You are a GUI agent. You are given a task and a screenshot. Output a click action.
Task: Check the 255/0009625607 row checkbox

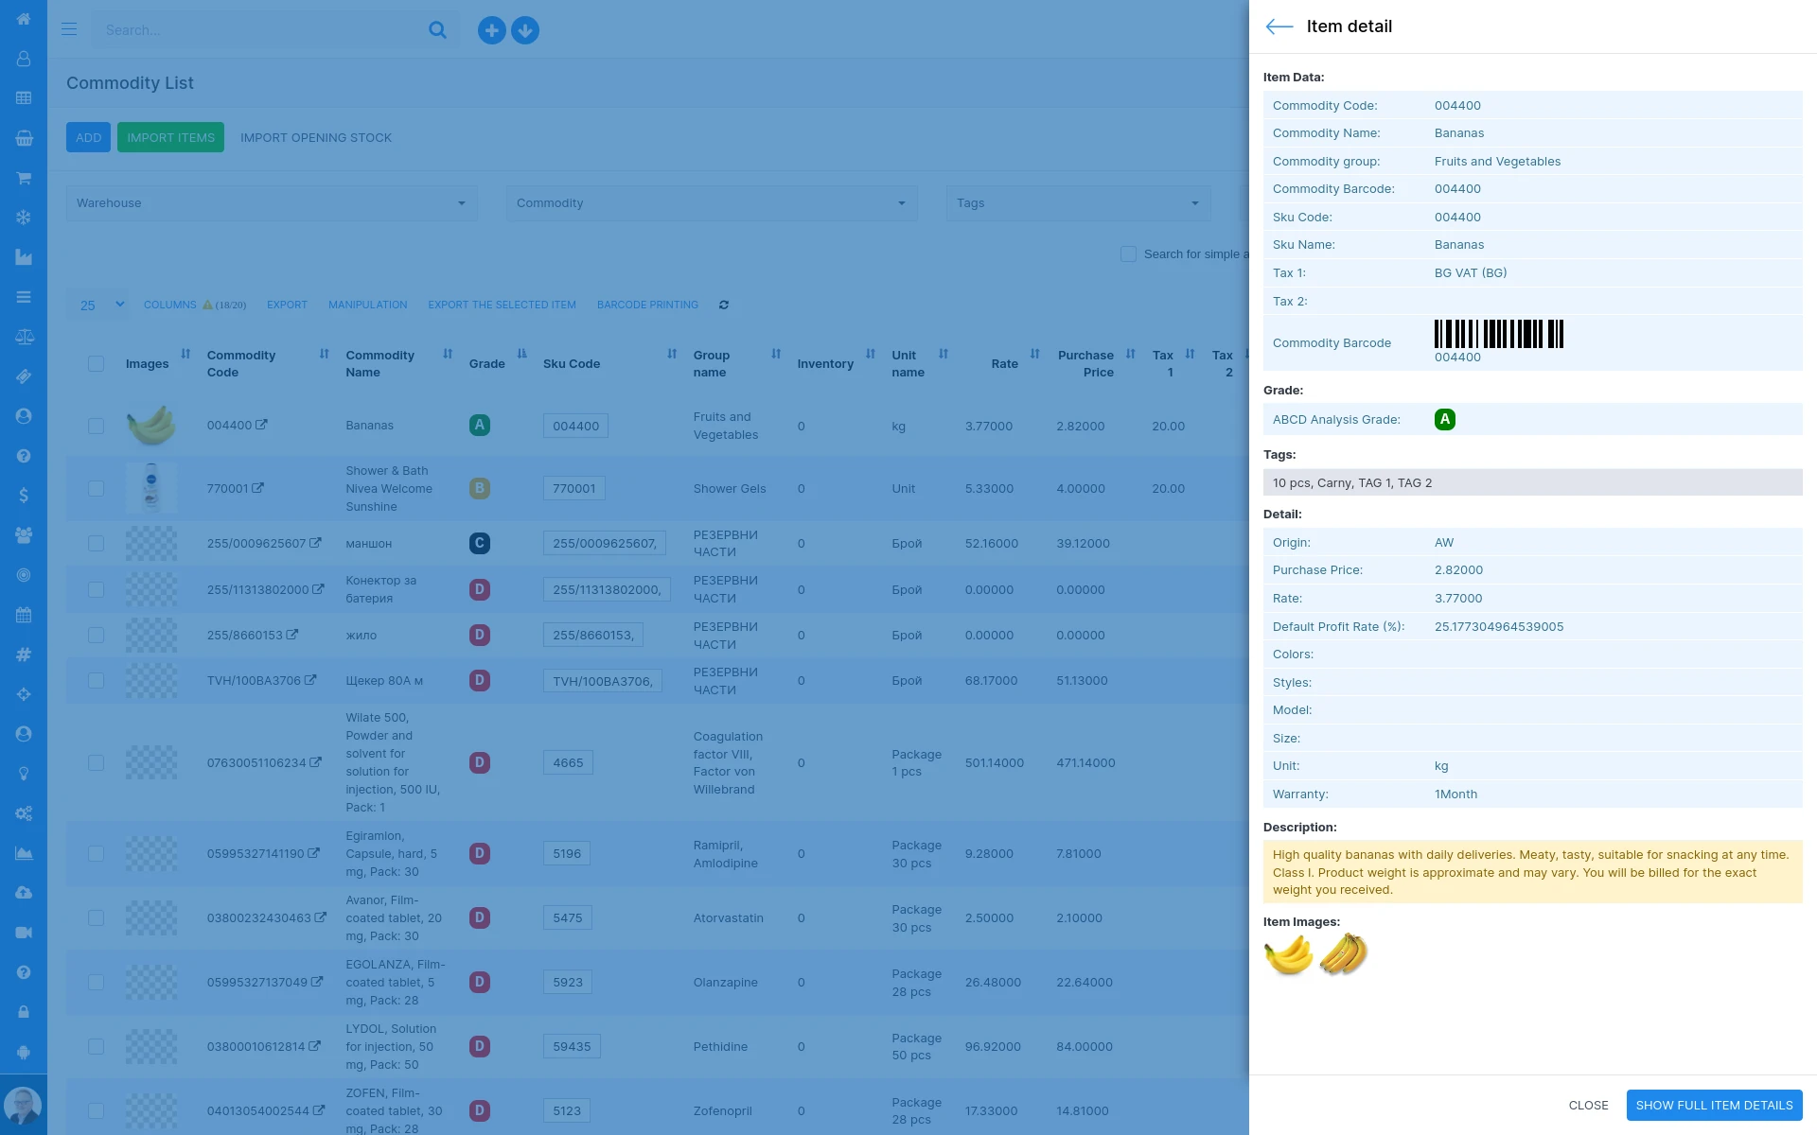click(x=96, y=543)
